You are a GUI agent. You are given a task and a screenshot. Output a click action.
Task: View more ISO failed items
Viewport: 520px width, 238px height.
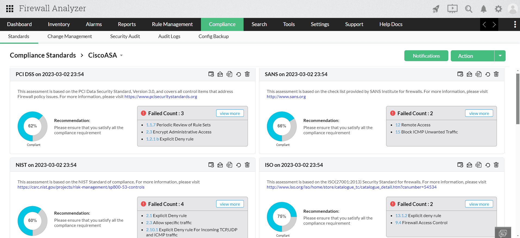(x=479, y=204)
